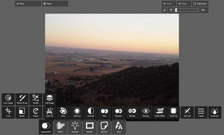
Task: Choose the Rotate tool
Action: point(36,112)
